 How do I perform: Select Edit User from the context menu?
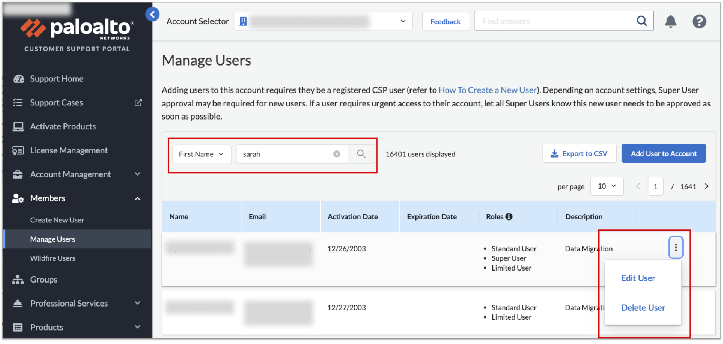click(638, 278)
